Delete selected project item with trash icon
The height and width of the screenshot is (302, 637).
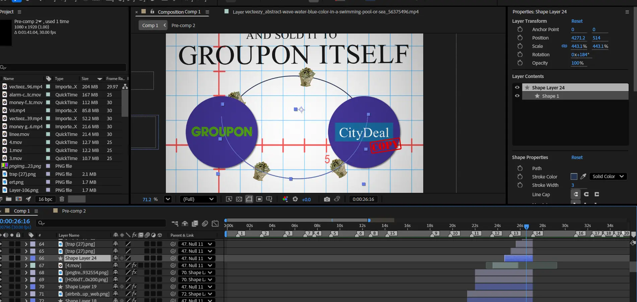click(62, 199)
